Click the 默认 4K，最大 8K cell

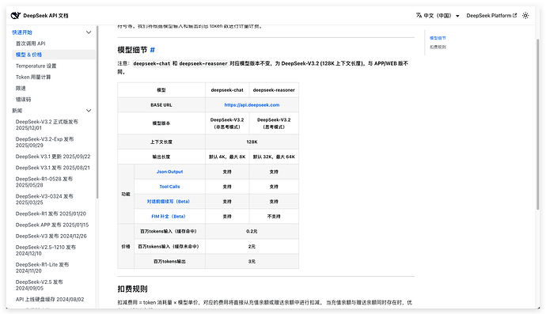click(227, 157)
